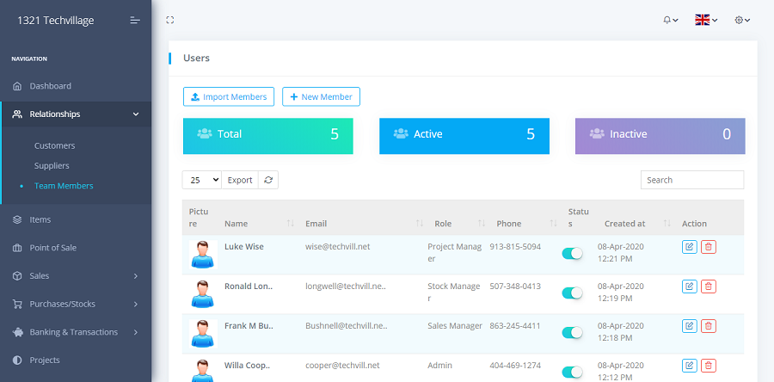This screenshot has width=774, height=382.
Task: Click the edit icon for Luke Wise
Action: coord(689,247)
